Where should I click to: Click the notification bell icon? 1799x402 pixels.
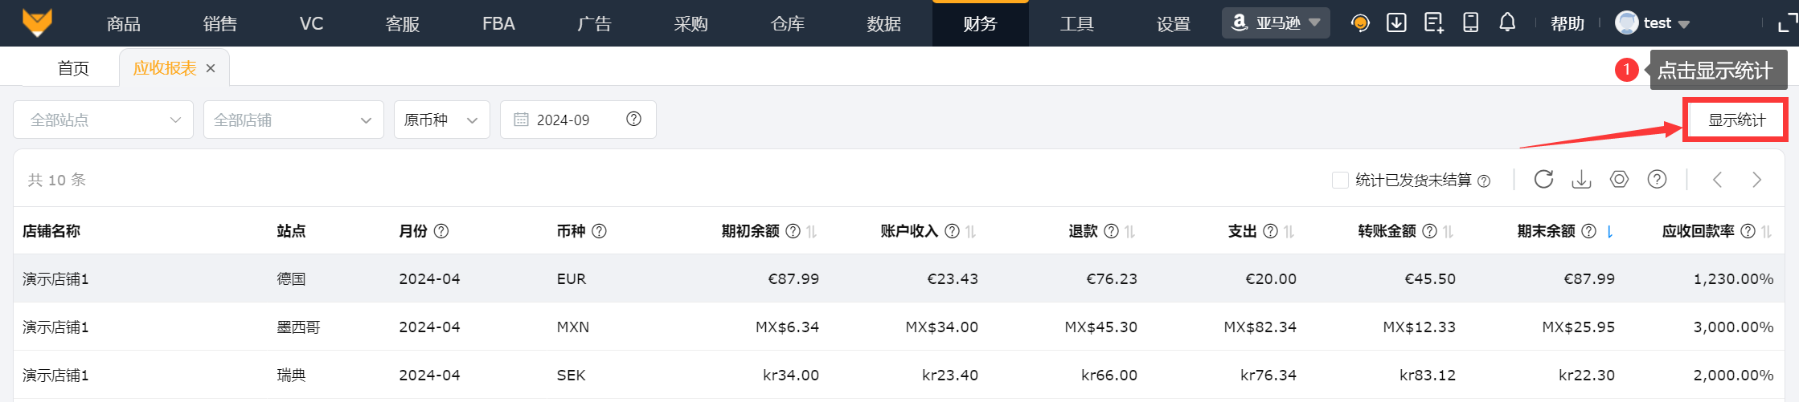pos(1507,22)
